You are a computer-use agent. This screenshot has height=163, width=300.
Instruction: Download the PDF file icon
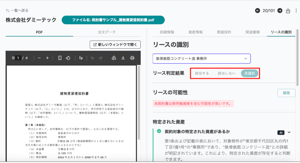tap(123, 58)
